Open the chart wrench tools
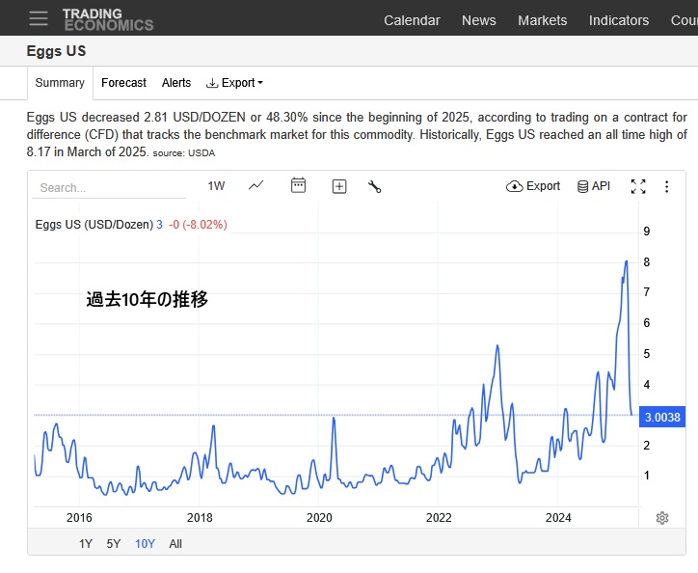This screenshot has width=698, height=573. (x=375, y=186)
